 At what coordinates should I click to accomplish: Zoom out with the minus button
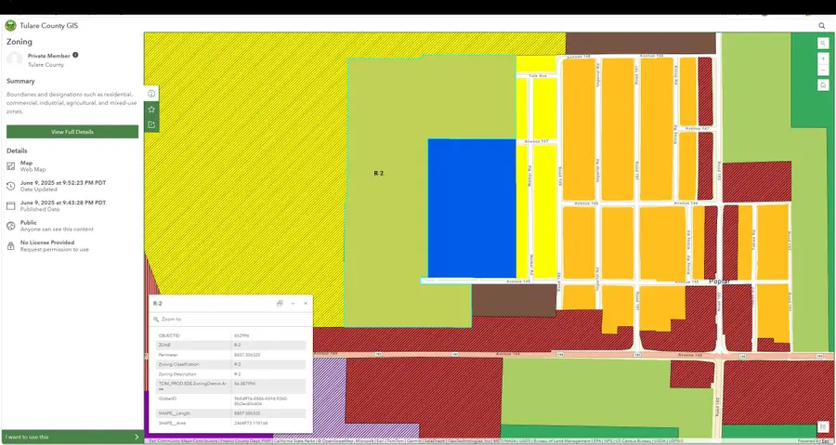click(x=823, y=71)
